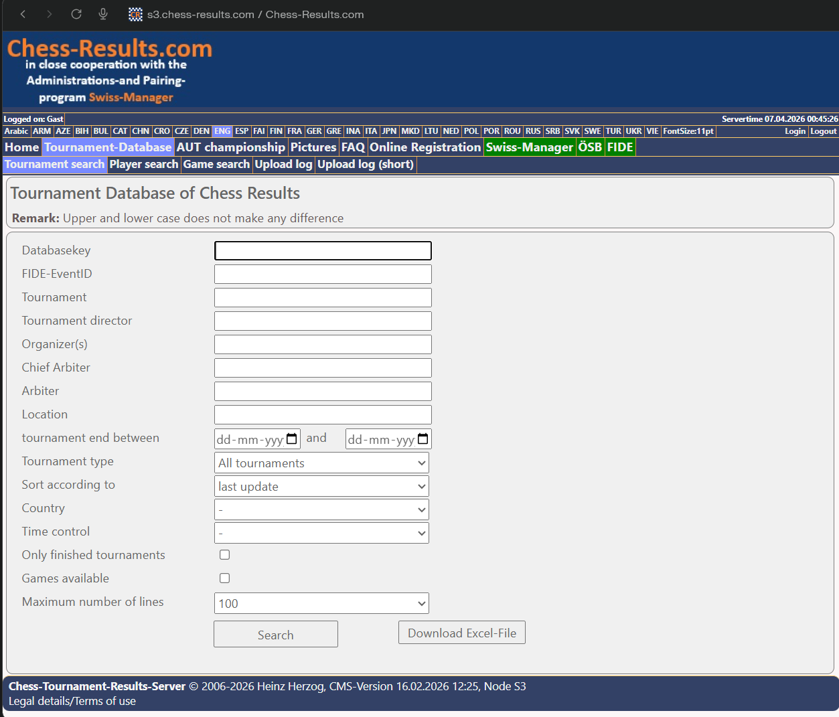Open the Country selection dropdown
Screen dimensions: 839x717
[321, 509]
